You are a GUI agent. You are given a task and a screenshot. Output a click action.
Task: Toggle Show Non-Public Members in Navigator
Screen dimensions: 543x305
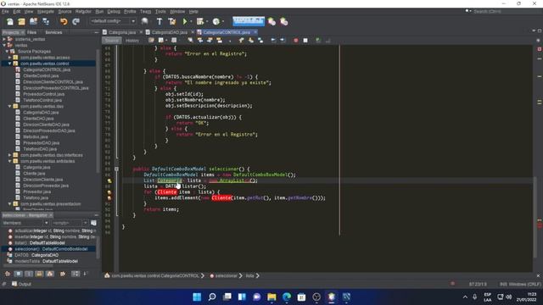tap(39, 274)
